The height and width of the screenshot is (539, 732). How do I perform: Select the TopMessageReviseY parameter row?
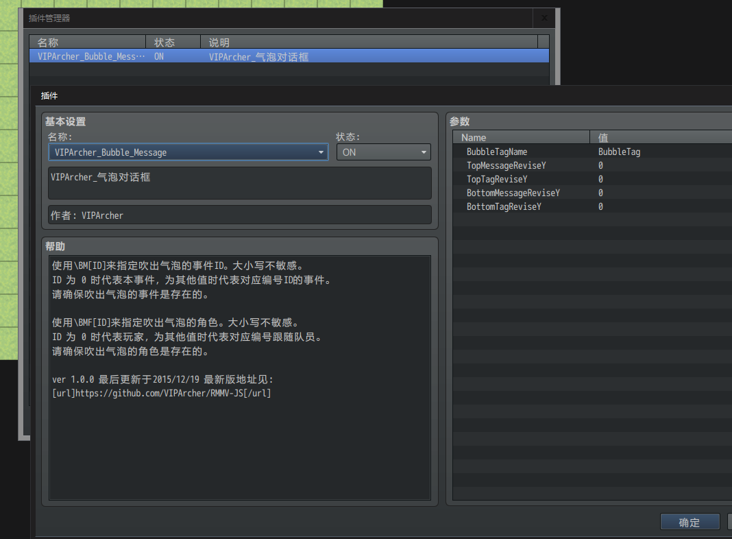tap(592, 165)
